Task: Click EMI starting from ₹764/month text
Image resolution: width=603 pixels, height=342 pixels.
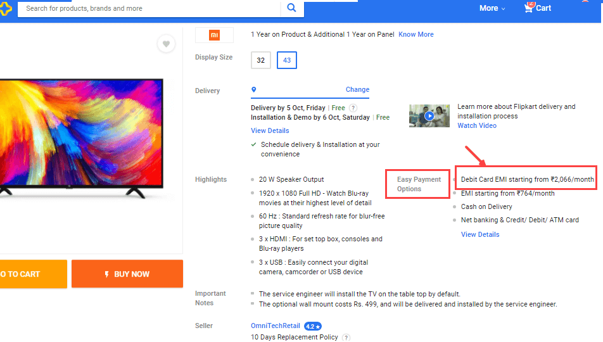Action: (x=507, y=193)
